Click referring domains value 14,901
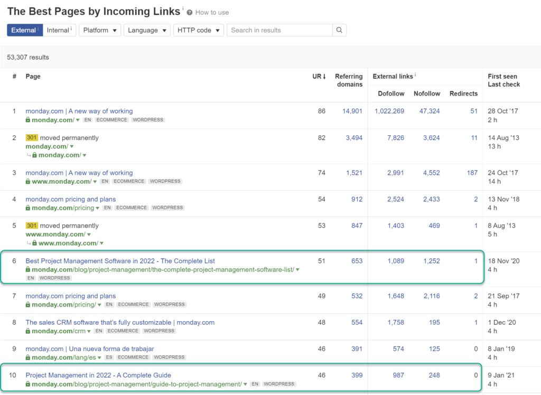 [x=352, y=111]
